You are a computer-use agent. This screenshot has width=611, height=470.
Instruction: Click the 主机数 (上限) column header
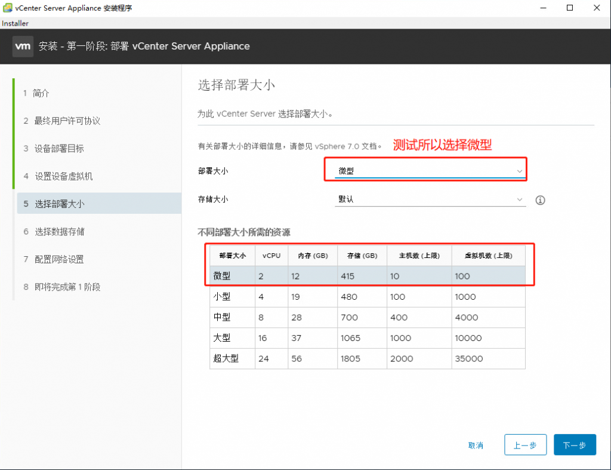[419, 256]
